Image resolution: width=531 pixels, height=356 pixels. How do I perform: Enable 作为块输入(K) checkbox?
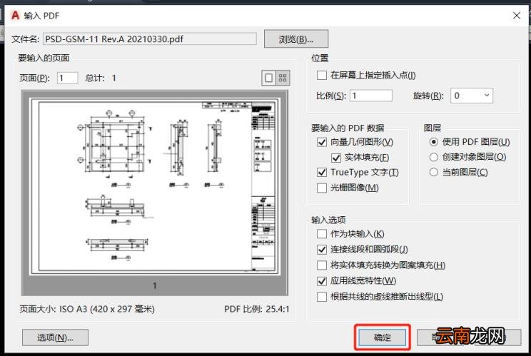click(x=321, y=234)
